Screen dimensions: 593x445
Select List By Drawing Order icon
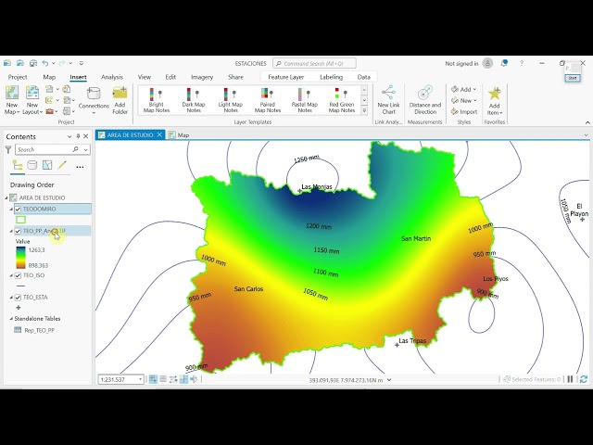[18, 165]
